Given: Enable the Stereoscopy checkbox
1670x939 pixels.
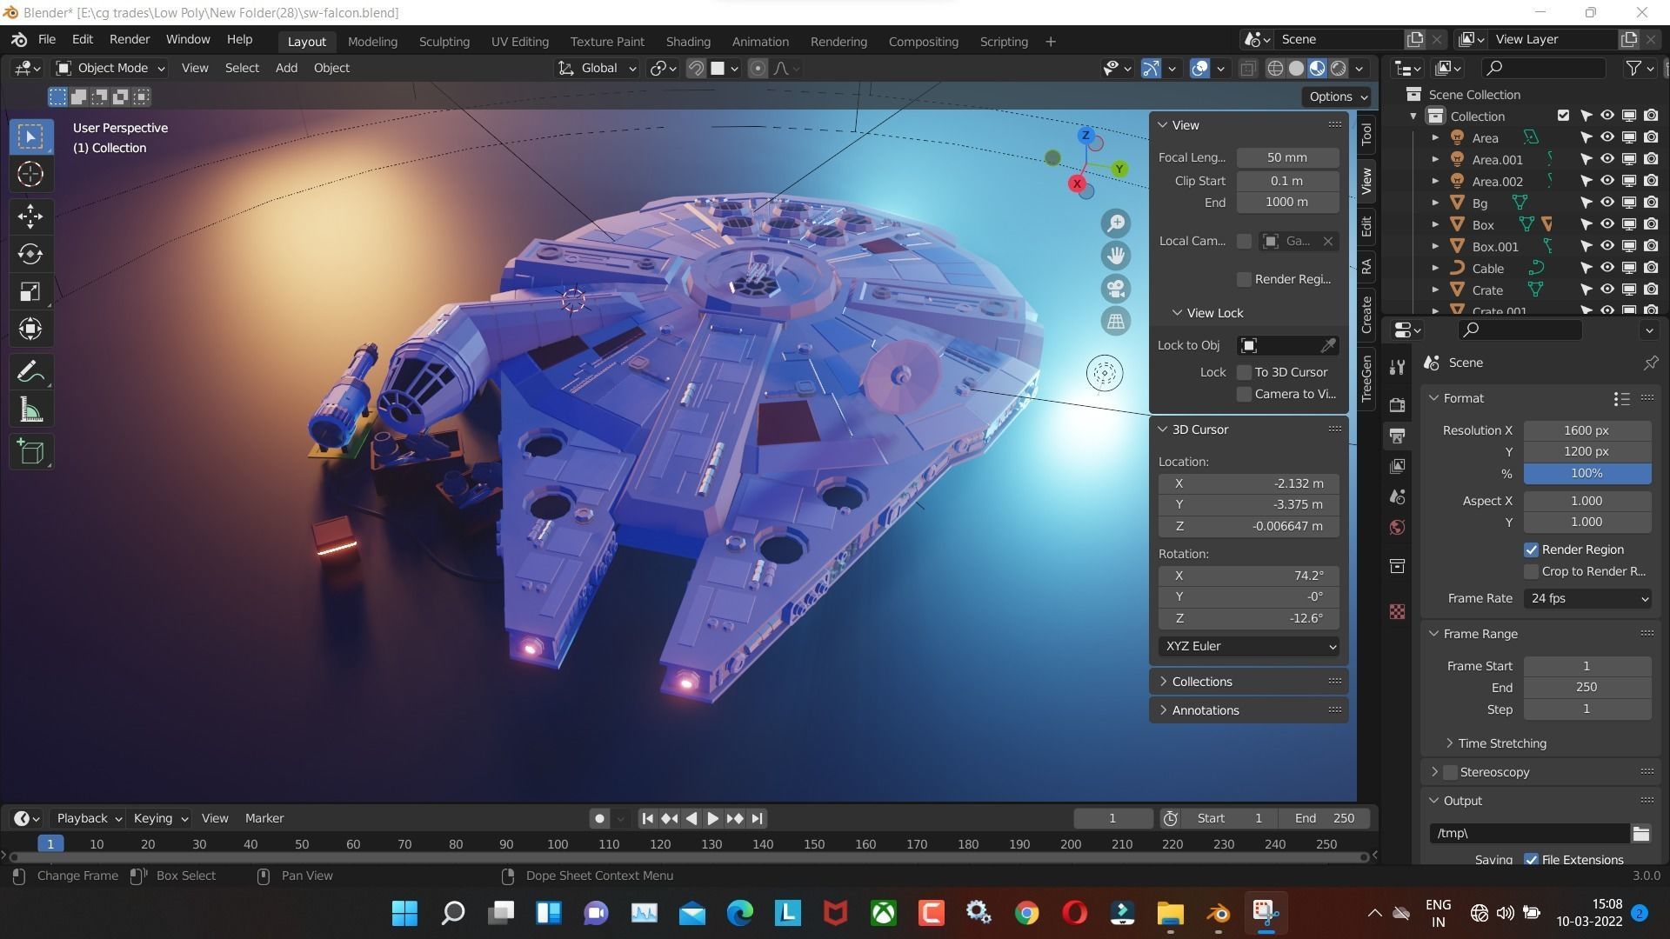Looking at the screenshot, I should [x=1450, y=772].
